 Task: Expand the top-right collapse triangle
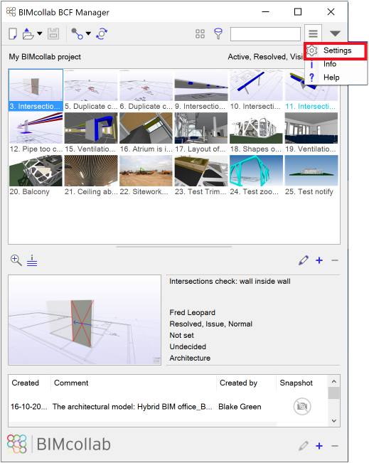[335, 33]
